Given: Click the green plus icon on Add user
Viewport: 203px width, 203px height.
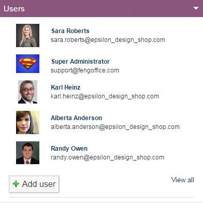Looking at the screenshot, I should 16,184.
